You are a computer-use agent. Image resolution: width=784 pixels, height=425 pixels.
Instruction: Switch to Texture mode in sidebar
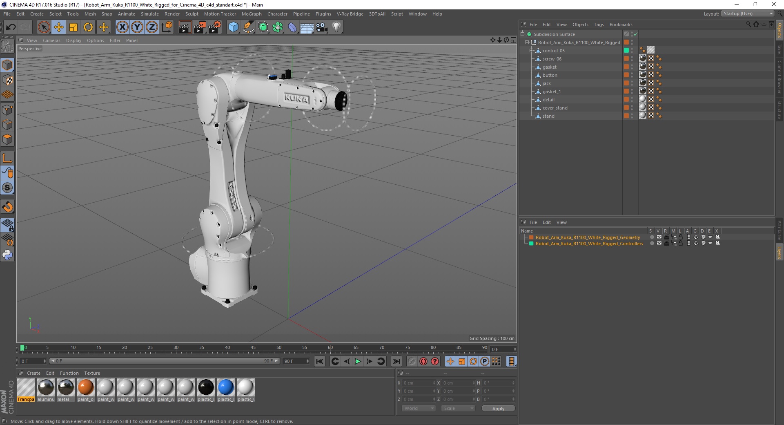(7, 80)
